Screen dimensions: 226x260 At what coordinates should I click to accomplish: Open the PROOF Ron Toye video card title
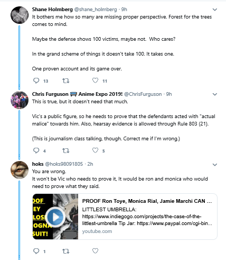point(147,201)
